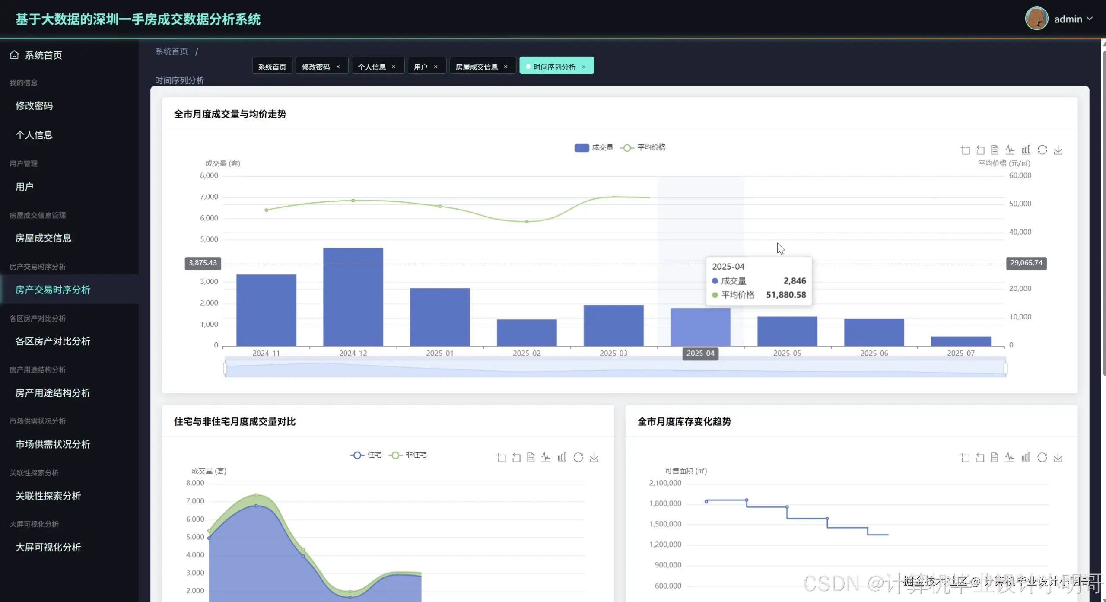This screenshot has width=1106, height=602.
Task: Restore the residential comparison chart
Action: (578, 457)
